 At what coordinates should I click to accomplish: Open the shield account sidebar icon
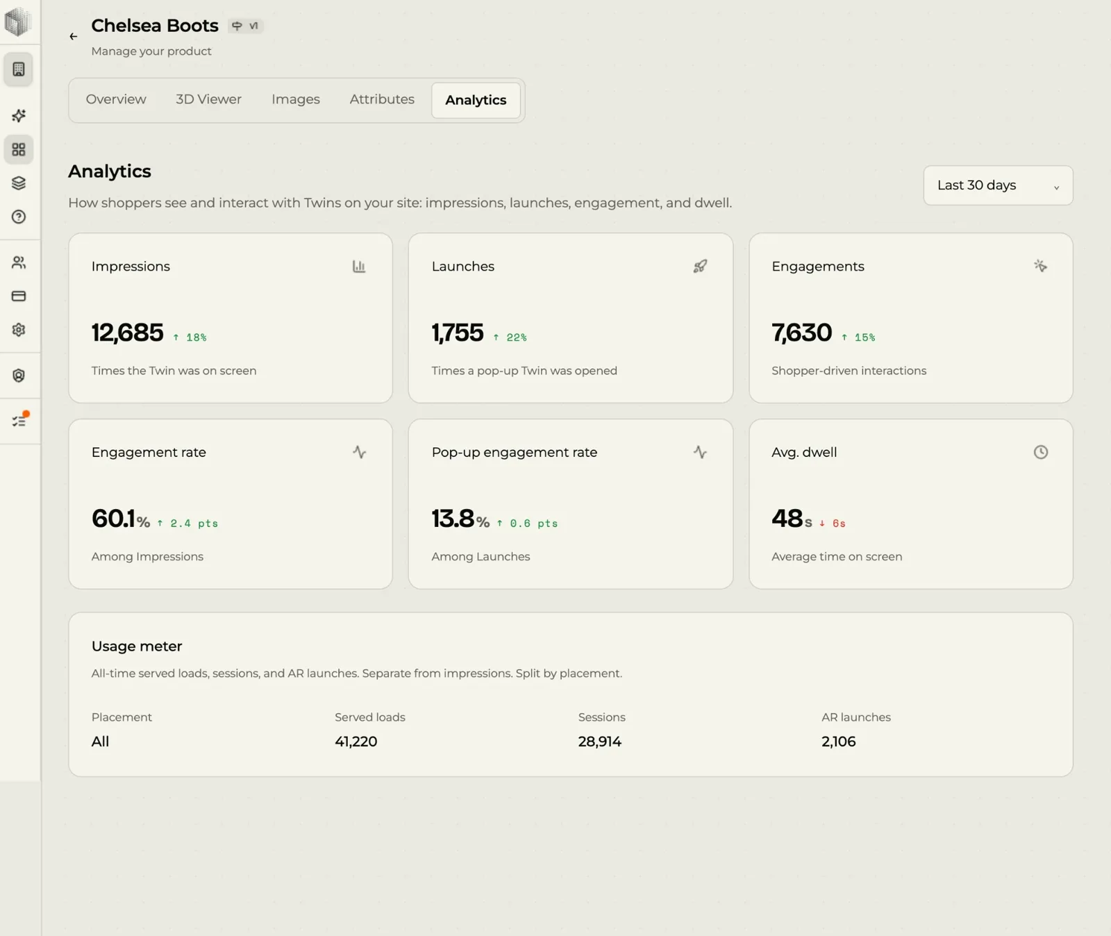click(x=19, y=376)
